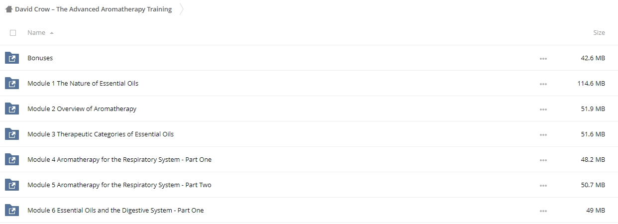Click the Module 5 shared folder icon

(x=12, y=185)
